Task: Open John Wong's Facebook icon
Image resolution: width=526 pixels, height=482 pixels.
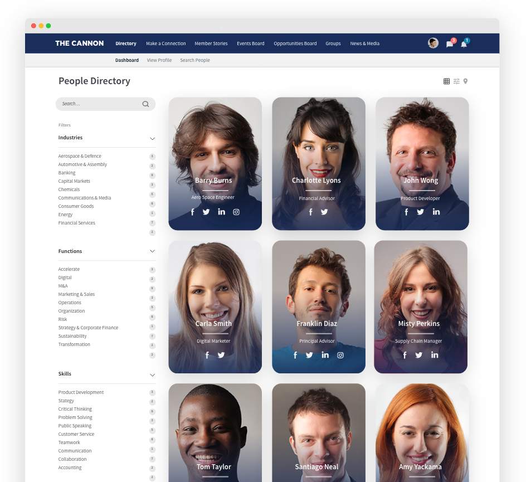Action: (406, 212)
